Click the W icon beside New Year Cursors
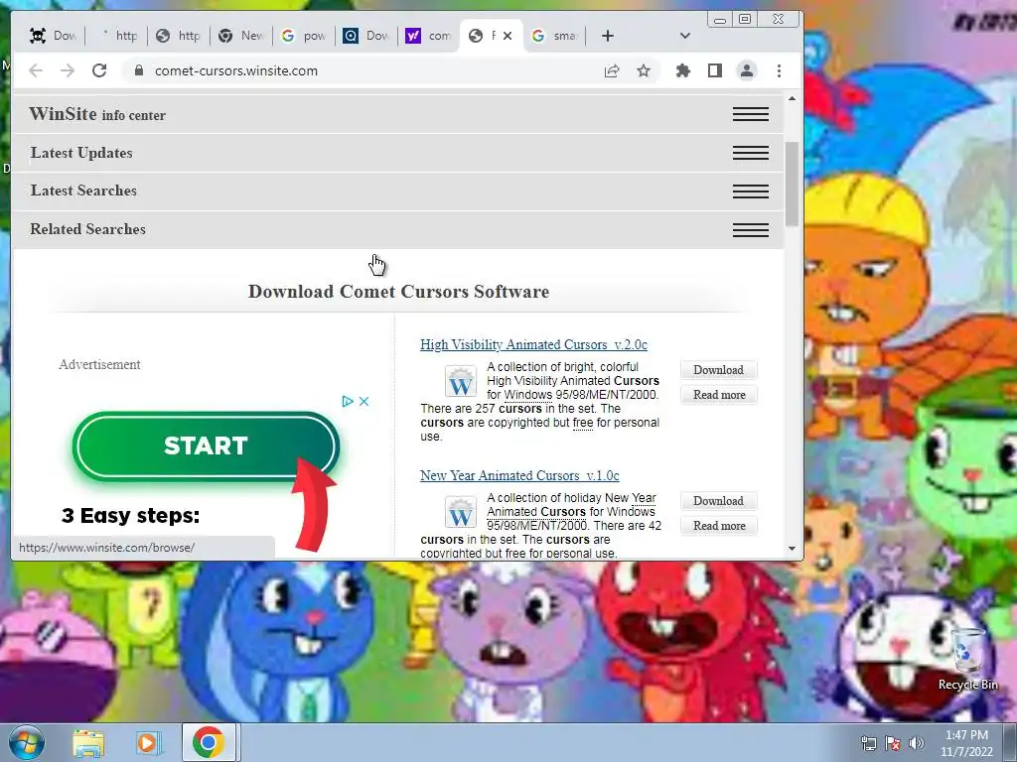Image resolution: width=1017 pixels, height=762 pixels. [461, 512]
